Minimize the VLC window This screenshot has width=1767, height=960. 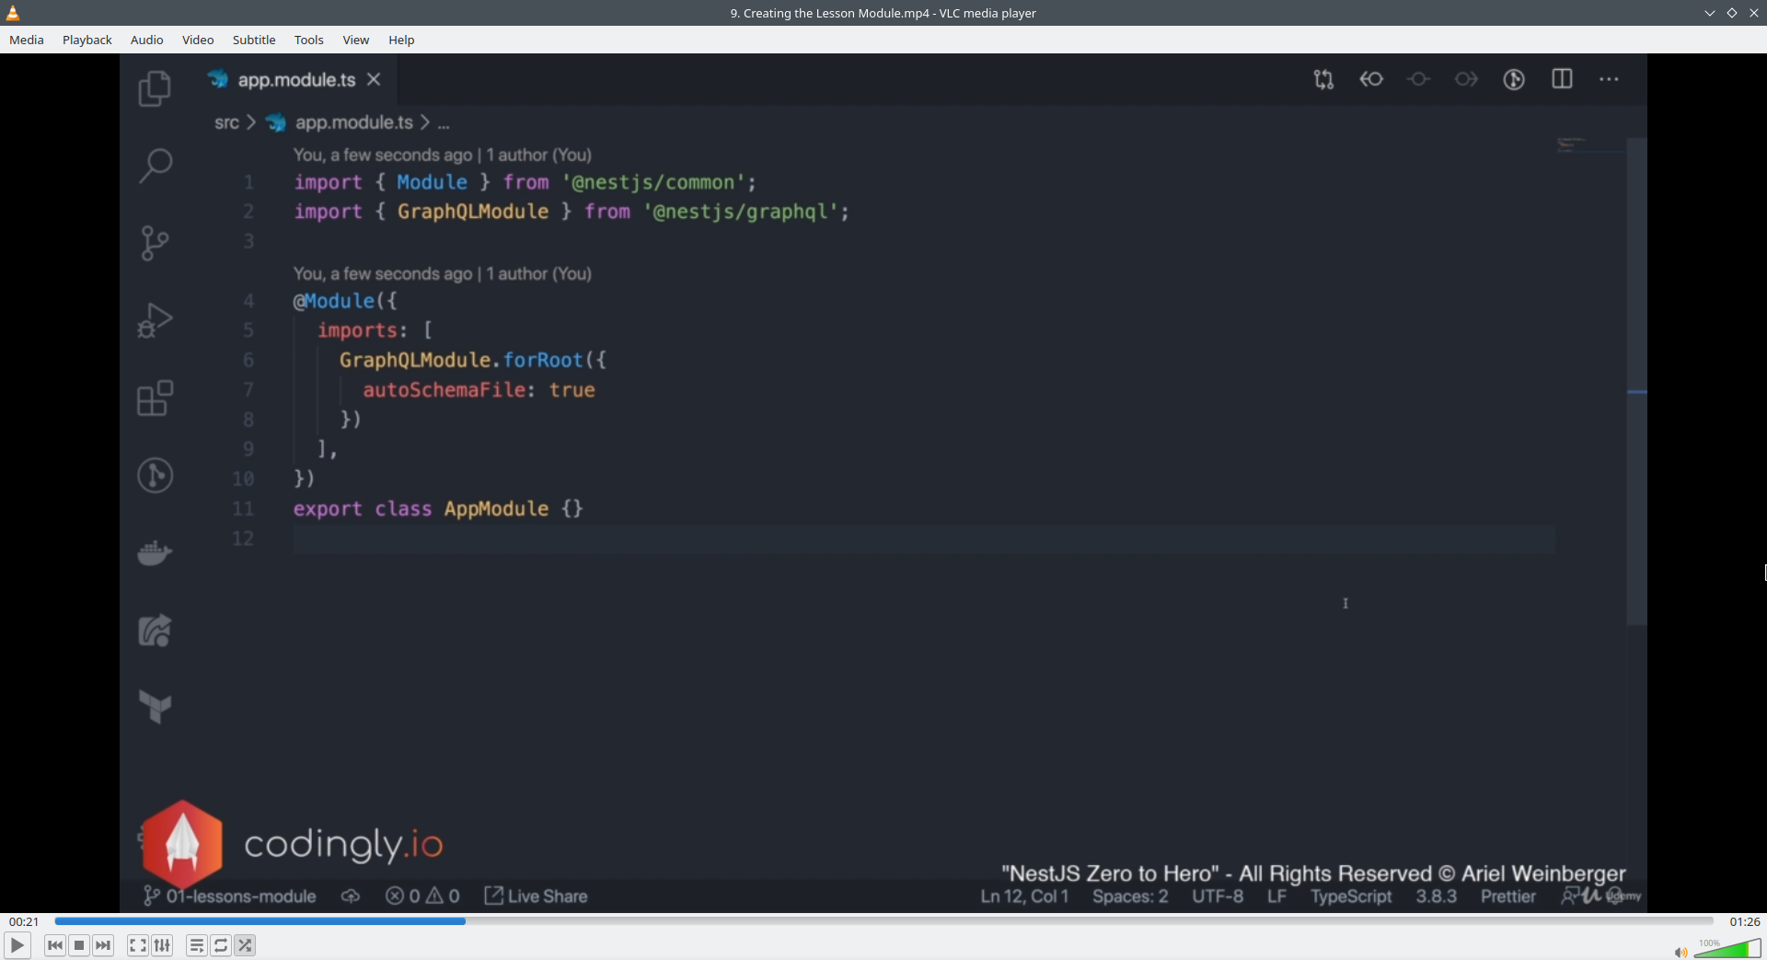1709,13
